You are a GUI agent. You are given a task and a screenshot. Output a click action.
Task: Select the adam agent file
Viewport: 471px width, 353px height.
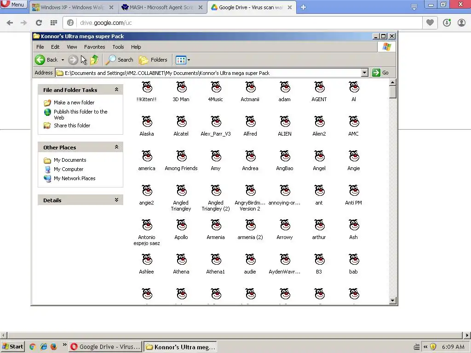(285, 87)
